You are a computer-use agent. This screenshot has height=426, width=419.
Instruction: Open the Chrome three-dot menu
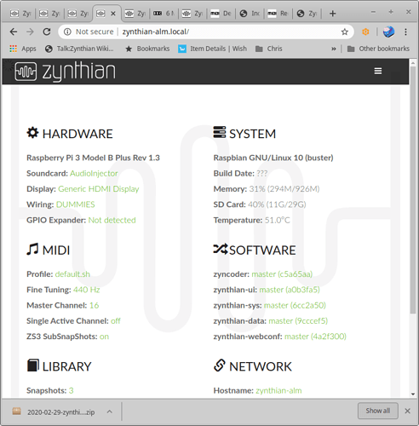(405, 32)
